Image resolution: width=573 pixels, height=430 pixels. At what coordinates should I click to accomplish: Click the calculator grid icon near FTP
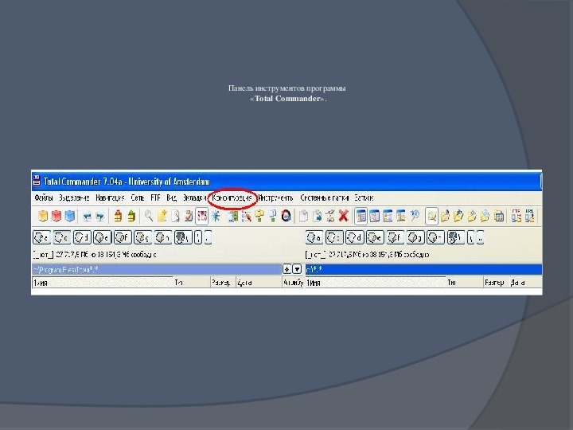499,216
